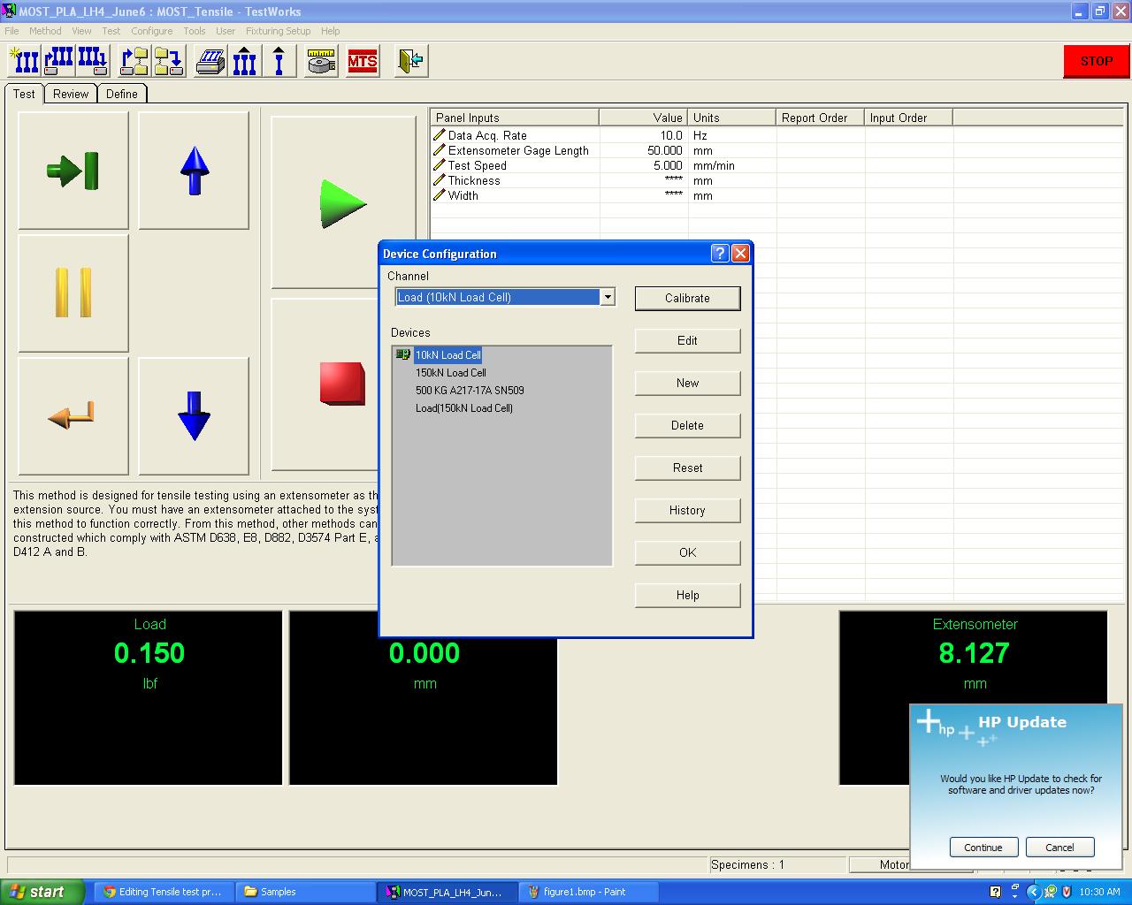Screen dimensions: 1132x905
Task: Click the red MTS toolbar icon
Action: [362, 61]
